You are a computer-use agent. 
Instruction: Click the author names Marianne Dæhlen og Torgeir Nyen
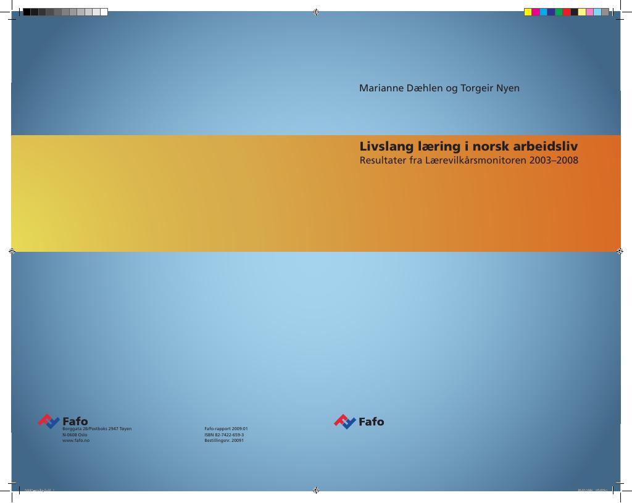tap(439, 88)
